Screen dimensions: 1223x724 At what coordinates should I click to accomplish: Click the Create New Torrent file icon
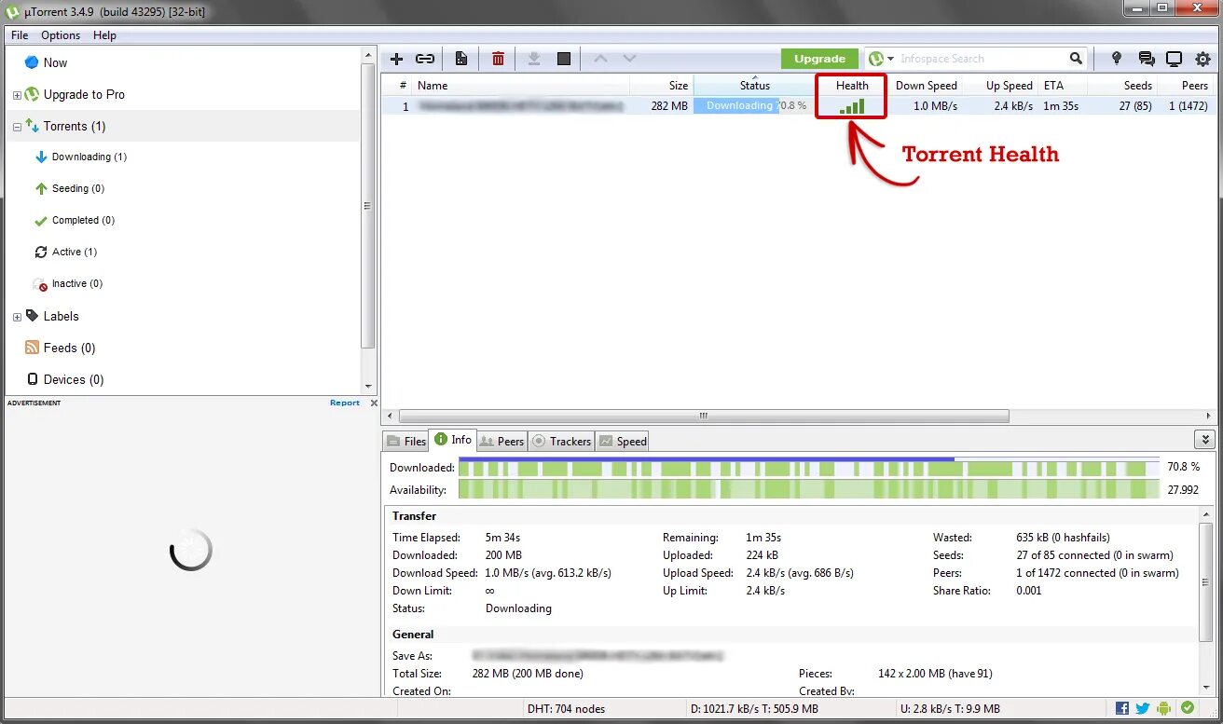[x=461, y=59]
